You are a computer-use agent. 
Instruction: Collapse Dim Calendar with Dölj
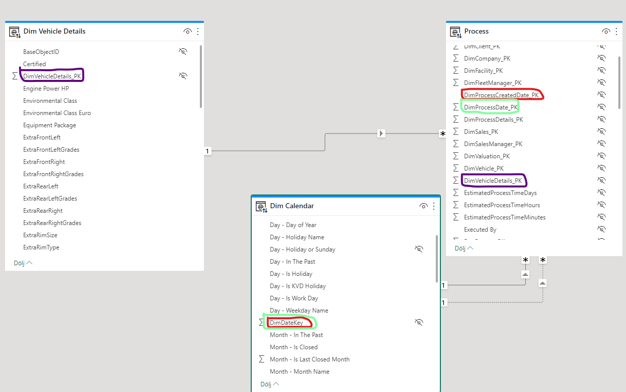(270, 384)
